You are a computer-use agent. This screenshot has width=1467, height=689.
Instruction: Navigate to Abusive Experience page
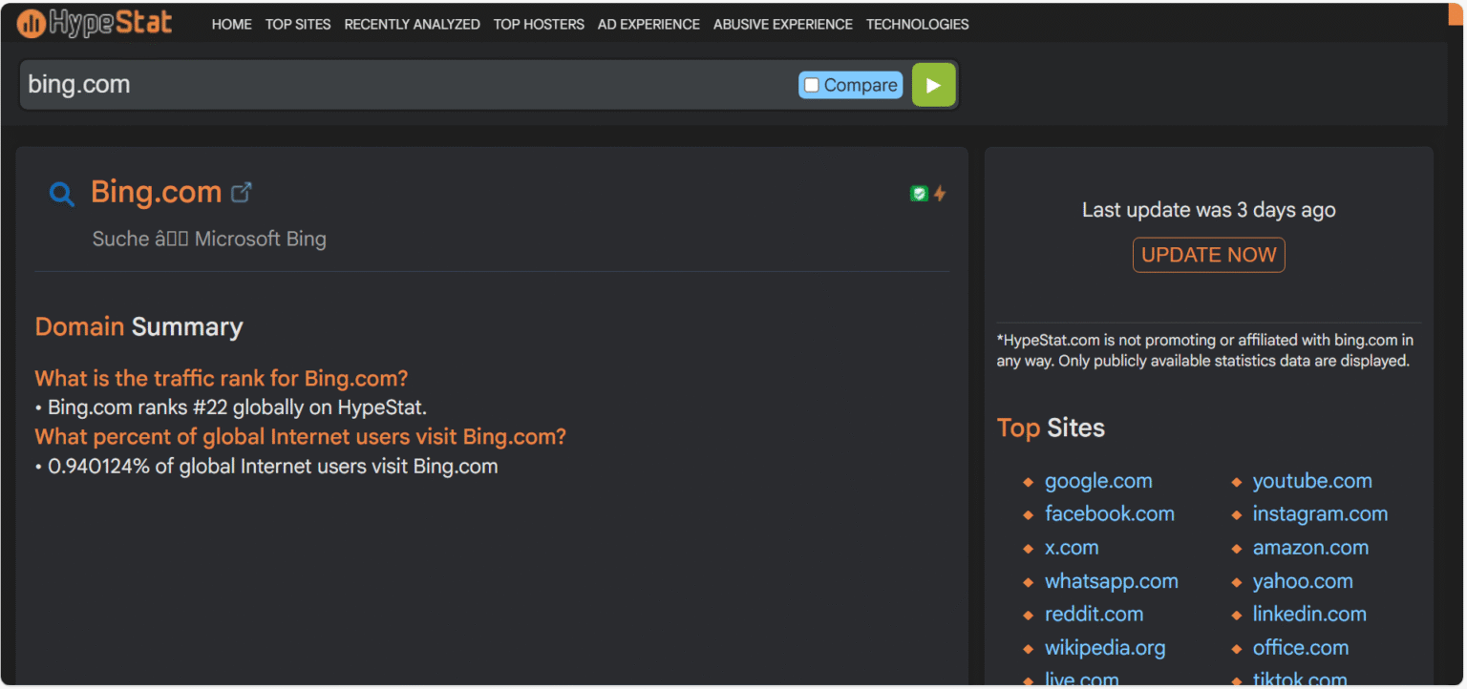tap(782, 25)
